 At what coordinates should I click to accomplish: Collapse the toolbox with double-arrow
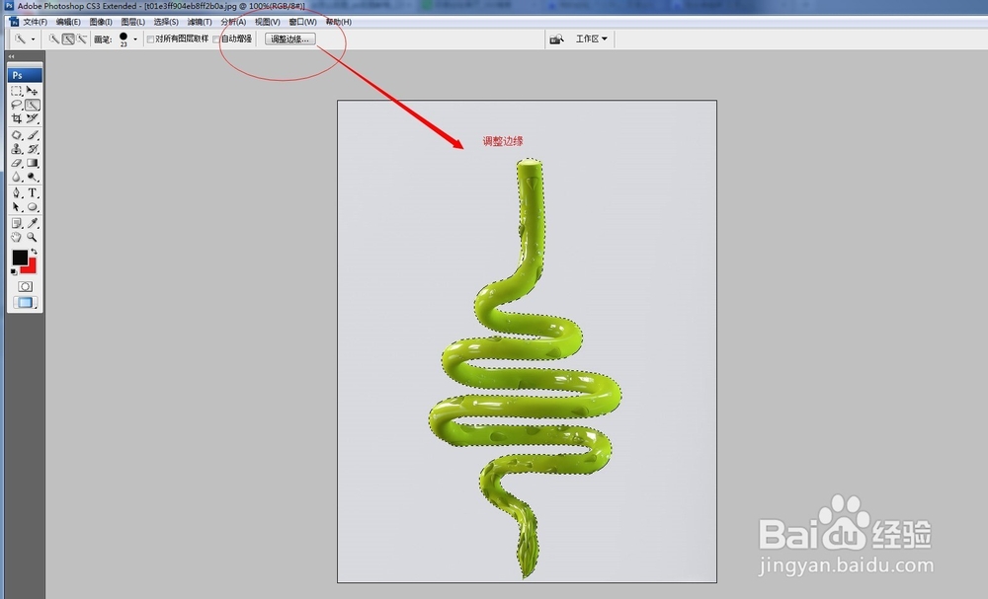point(11,56)
